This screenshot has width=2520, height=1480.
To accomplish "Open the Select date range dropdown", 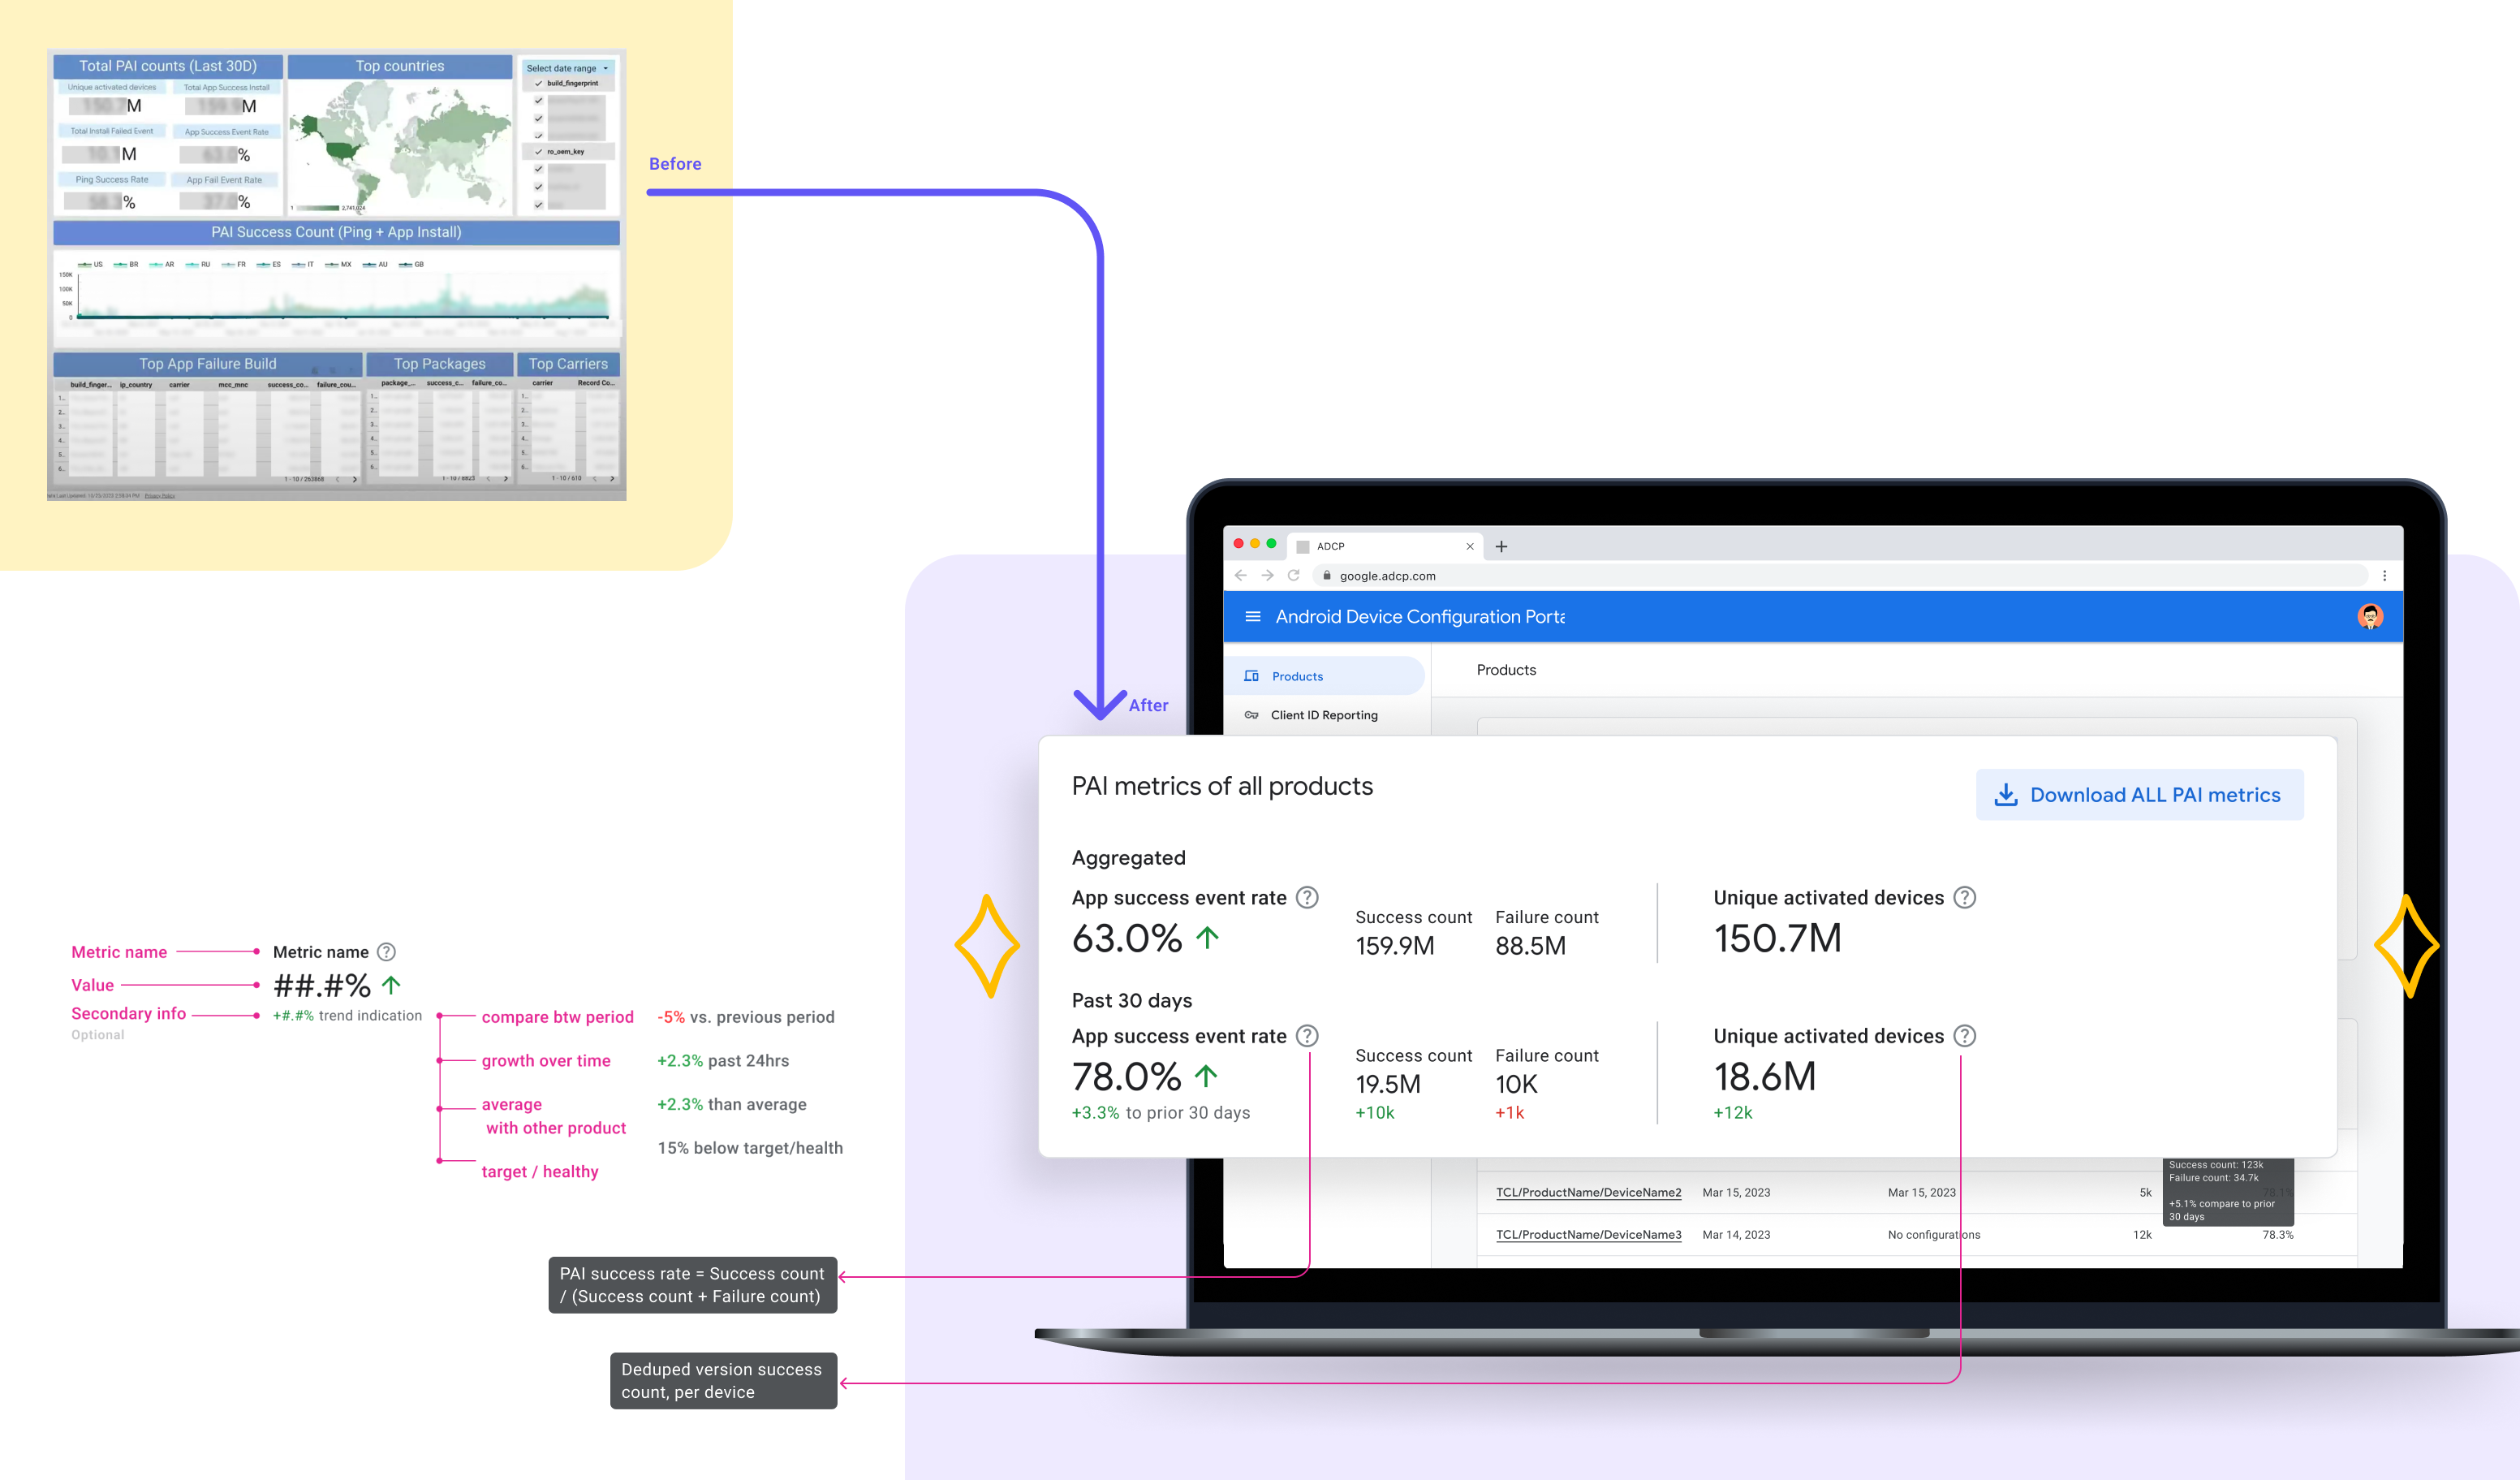I will click(x=567, y=68).
